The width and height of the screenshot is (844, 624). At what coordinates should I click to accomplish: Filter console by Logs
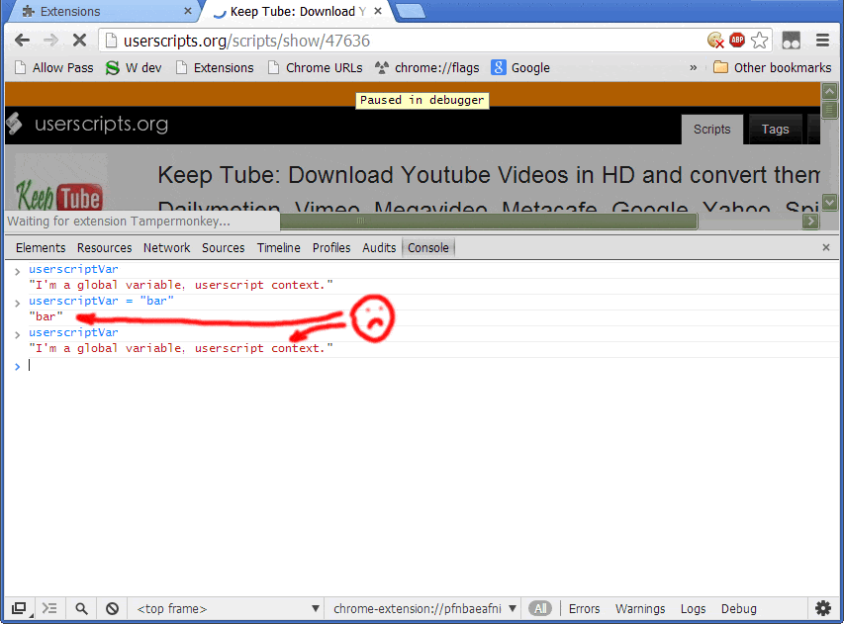[x=693, y=608]
